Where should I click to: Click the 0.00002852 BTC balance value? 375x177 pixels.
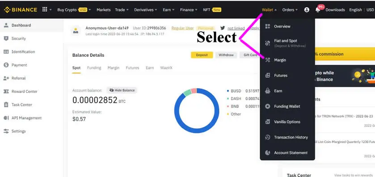99,100
